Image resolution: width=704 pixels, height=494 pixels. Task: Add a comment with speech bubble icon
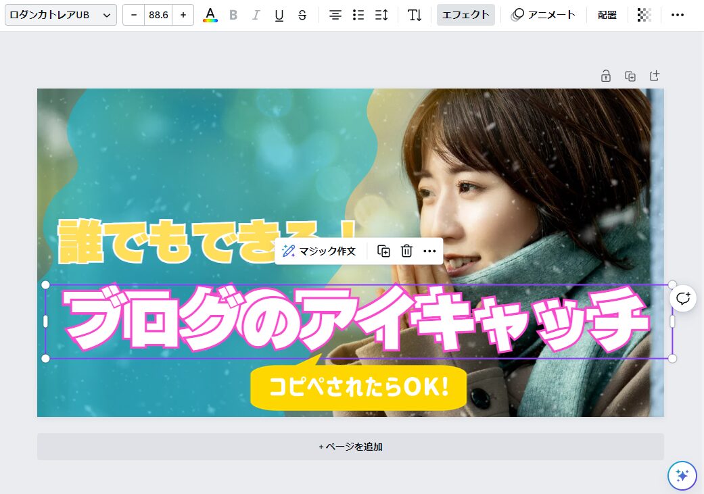click(683, 299)
